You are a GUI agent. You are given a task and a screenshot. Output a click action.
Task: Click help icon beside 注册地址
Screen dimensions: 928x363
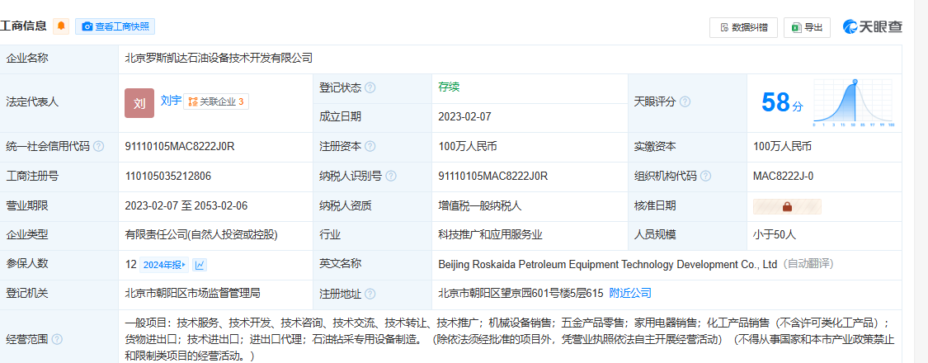coord(370,294)
